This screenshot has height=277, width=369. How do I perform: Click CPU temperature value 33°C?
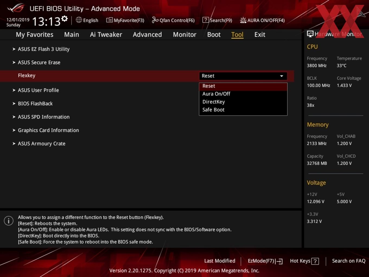tap(342, 65)
